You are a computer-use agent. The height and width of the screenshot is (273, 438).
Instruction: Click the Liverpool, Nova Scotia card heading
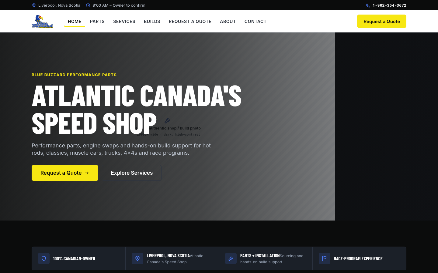(x=168, y=256)
